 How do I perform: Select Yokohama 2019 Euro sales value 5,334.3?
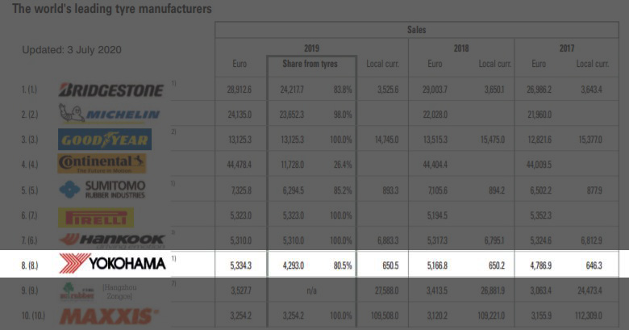pos(240,265)
